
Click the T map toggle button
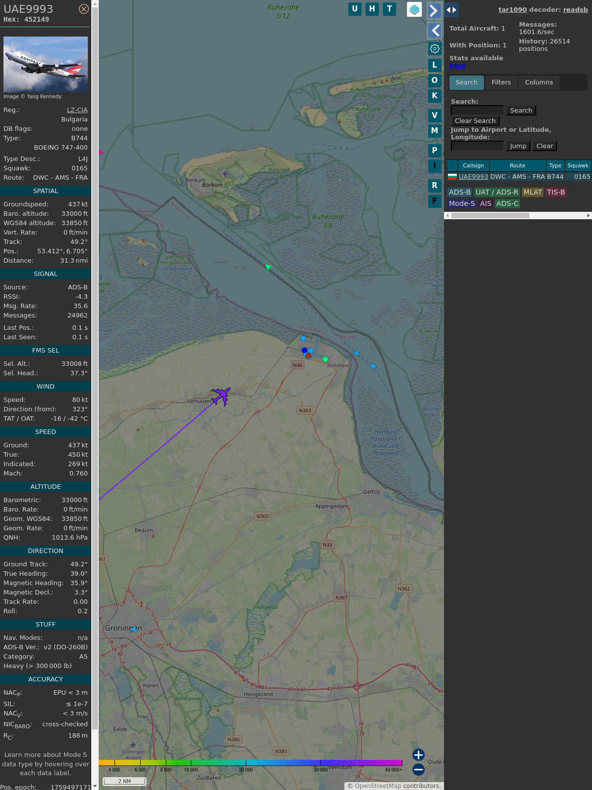tap(390, 9)
